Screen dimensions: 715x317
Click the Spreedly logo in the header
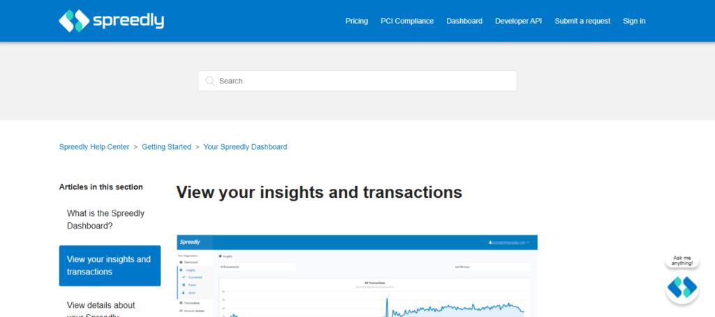(x=112, y=21)
